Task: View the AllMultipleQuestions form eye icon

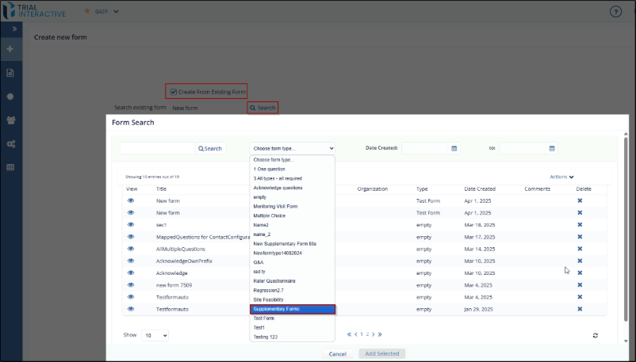Action: [131, 249]
